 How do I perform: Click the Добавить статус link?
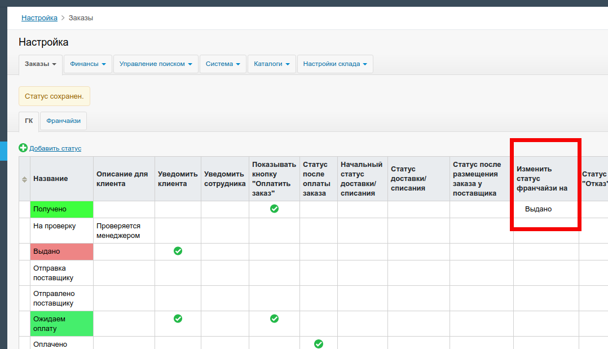(55, 148)
